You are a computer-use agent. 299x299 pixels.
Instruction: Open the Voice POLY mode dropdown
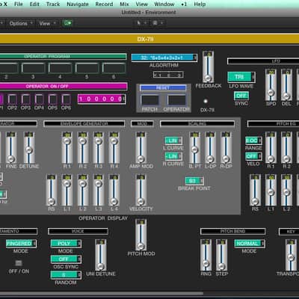click(66, 244)
